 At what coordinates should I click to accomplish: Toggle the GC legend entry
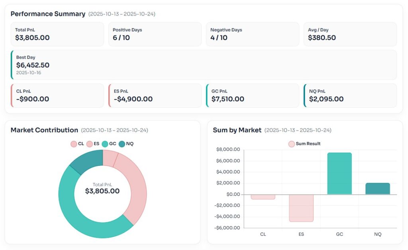point(109,144)
